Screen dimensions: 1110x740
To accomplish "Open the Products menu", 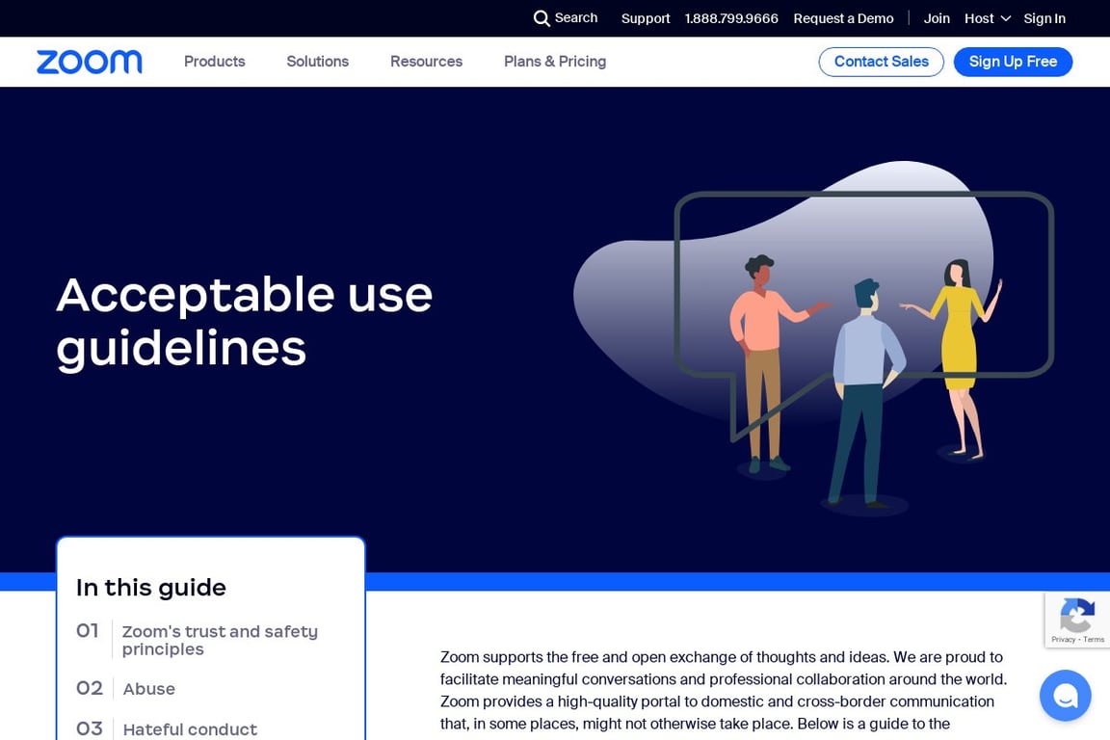I will click(215, 62).
